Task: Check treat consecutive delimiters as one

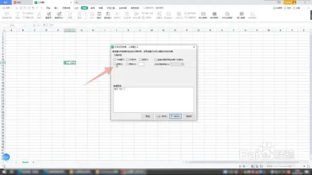Action: pos(156,59)
